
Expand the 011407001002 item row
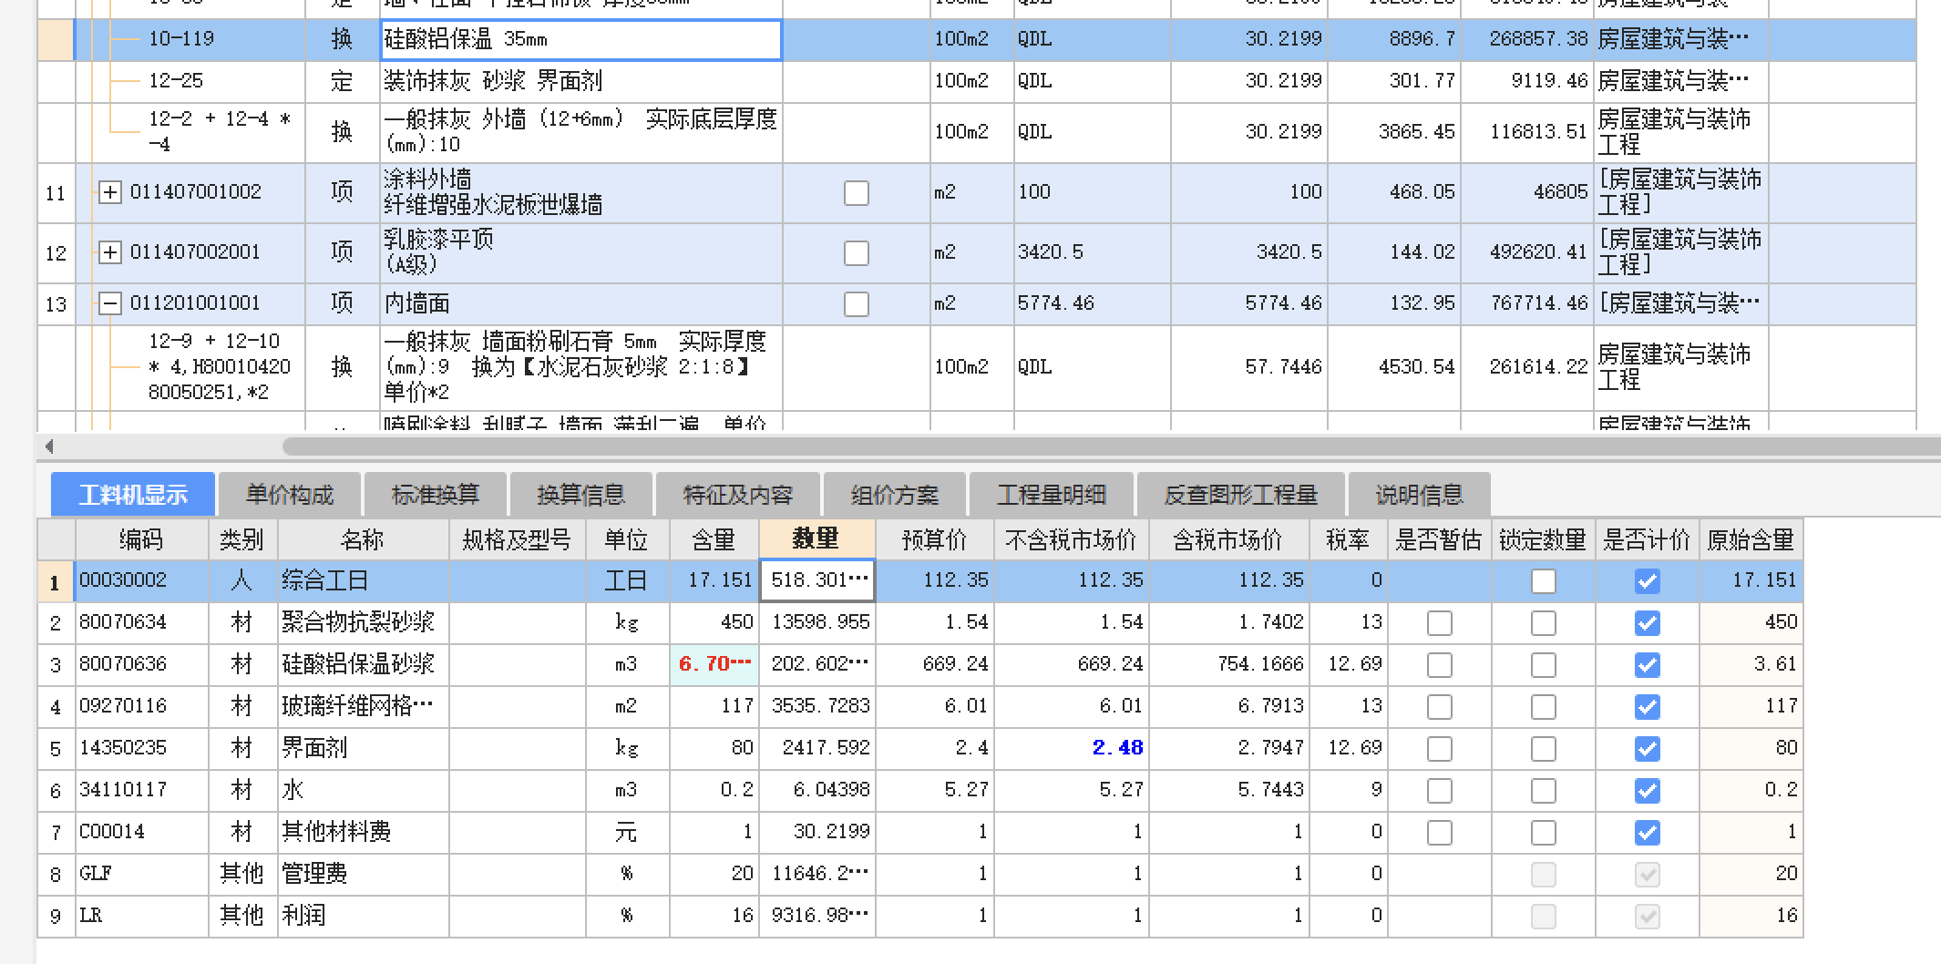(x=109, y=192)
